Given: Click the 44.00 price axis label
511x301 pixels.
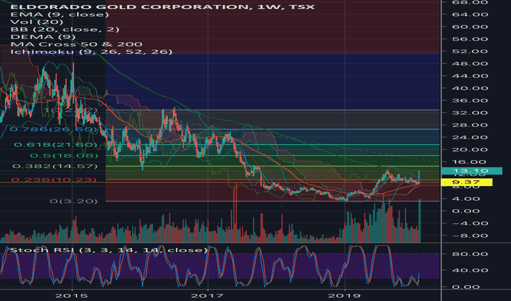Looking at the screenshot, I should (470, 76).
